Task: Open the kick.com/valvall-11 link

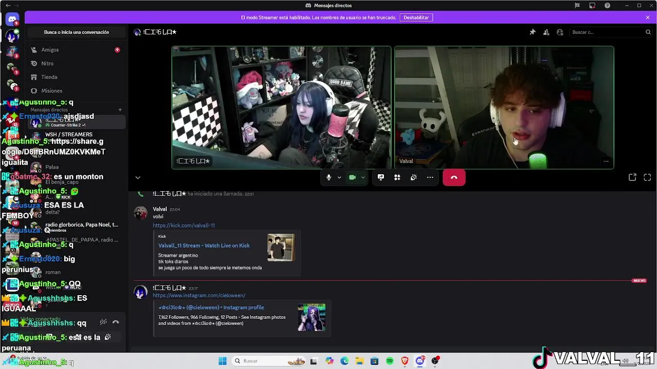Action: (184, 225)
